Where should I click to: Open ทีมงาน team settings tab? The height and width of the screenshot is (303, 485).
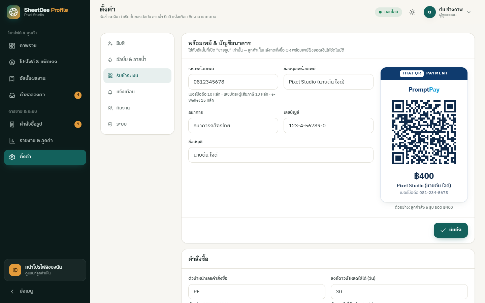click(x=137, y=108)
